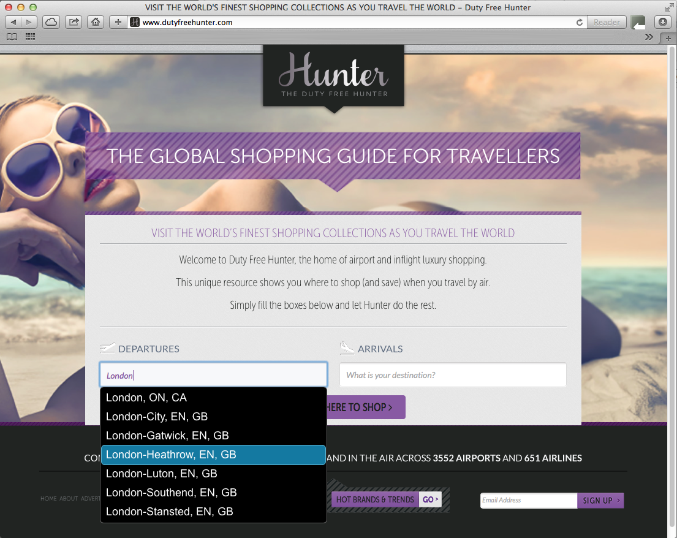Screen dimensions: 677x538
Task: Choose London-Heathrow, EN, GB highlighted suggestion
Action: coord(213,455)
